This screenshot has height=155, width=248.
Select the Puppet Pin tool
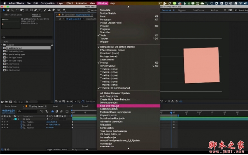[x=64, y=10]
